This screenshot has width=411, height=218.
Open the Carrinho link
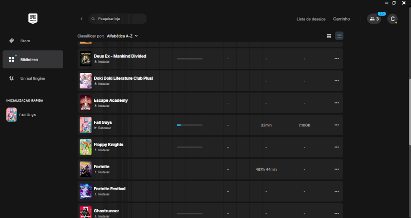341,19
